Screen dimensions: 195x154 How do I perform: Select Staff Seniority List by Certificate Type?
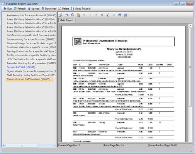31,75
